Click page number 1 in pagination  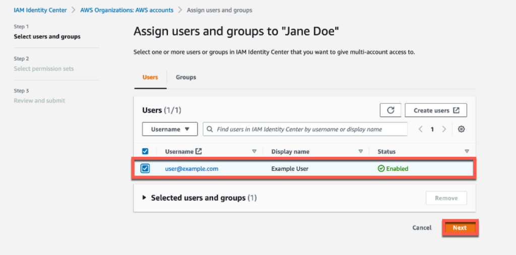tap(432, 129)
